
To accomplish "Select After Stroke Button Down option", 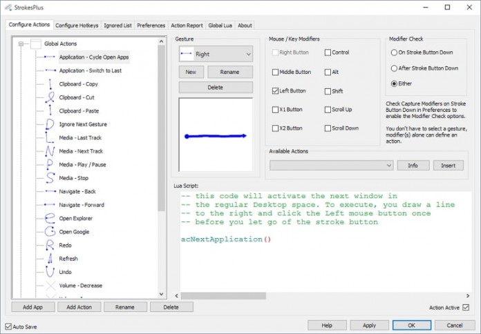I will click(x=394, y=68).
